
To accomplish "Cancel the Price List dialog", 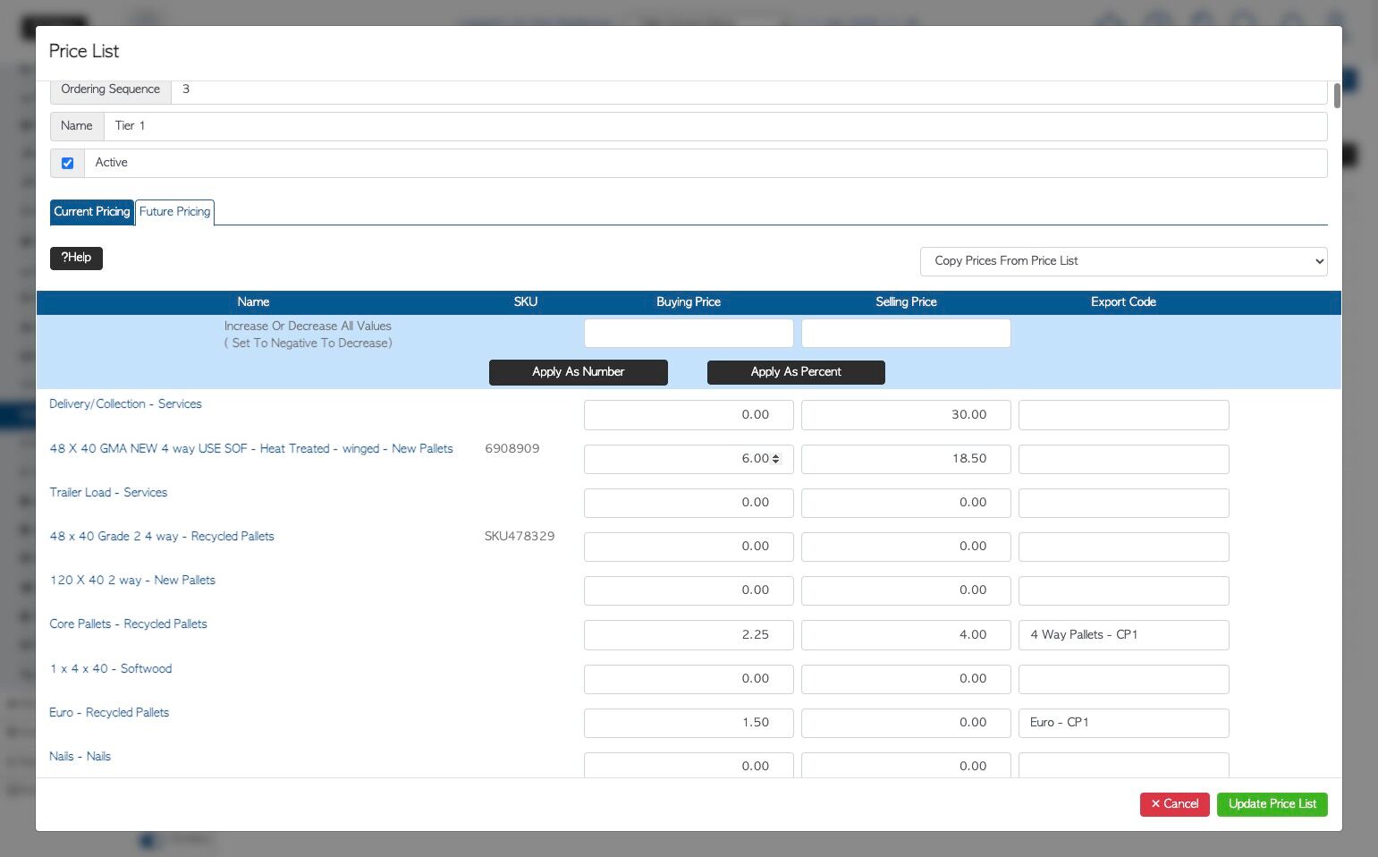I will (1174, 804).
